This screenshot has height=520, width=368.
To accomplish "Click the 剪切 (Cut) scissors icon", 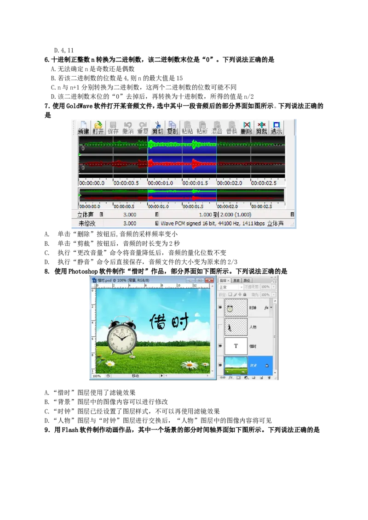I will (157, 128).
